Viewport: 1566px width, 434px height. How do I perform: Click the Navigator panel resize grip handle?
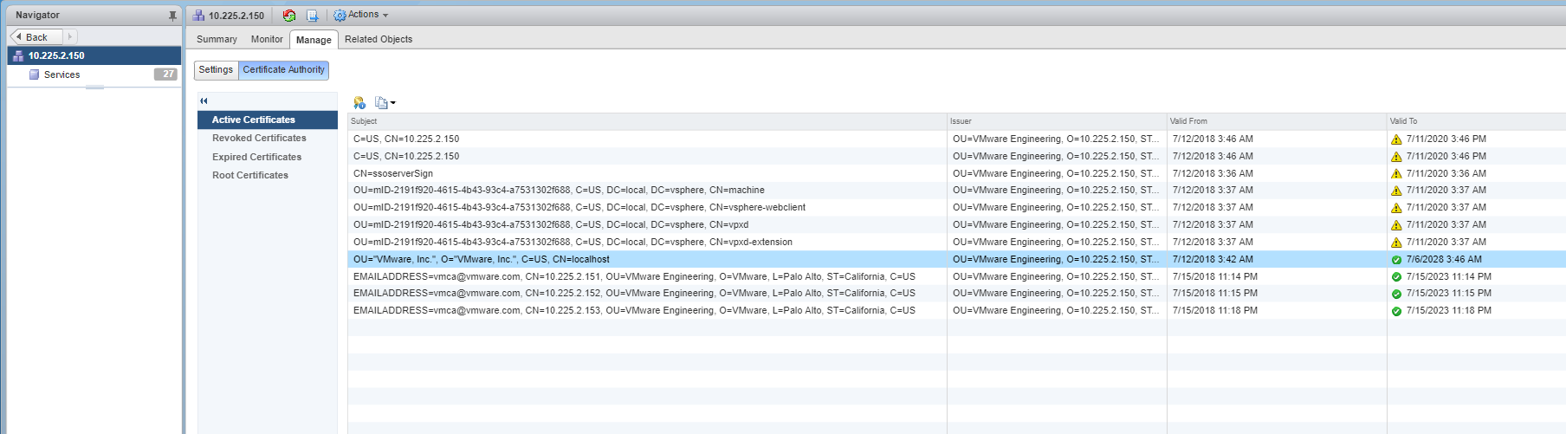pos(94,87)
